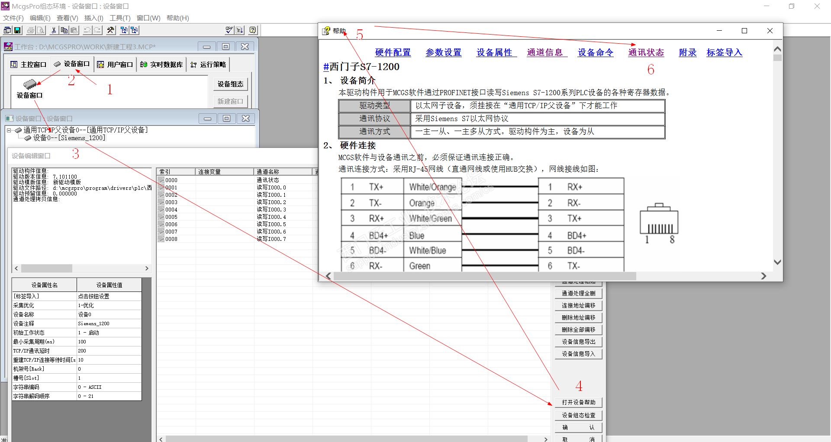Switch to the 用户窗口 tab
This screenshot has width=831, height=442.
tap(115, 64)
